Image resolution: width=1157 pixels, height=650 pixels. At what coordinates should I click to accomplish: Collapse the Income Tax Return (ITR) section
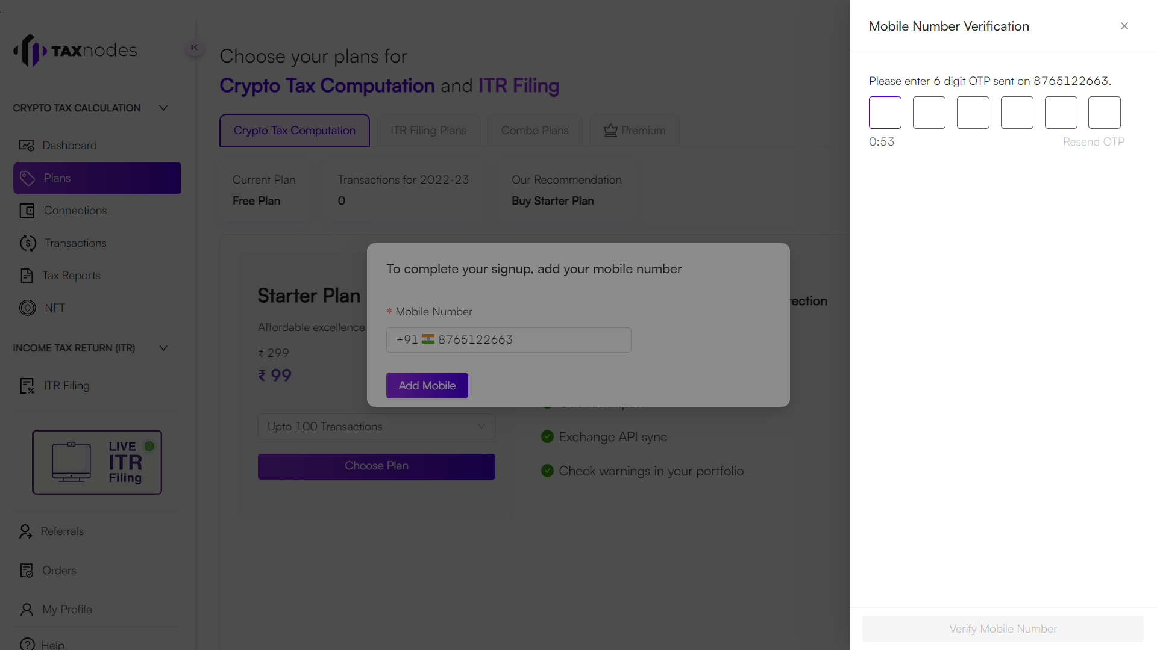pyautogui.click(x=163, y=348)
